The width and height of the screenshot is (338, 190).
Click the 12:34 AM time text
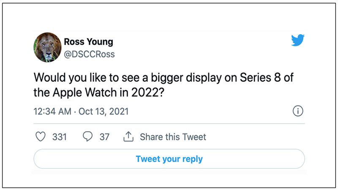(x=49, y=112)
